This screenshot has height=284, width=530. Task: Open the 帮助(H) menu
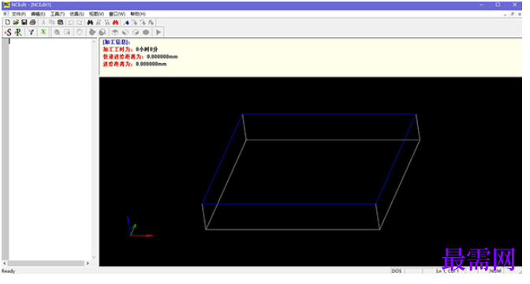click(x=138, y=14)
